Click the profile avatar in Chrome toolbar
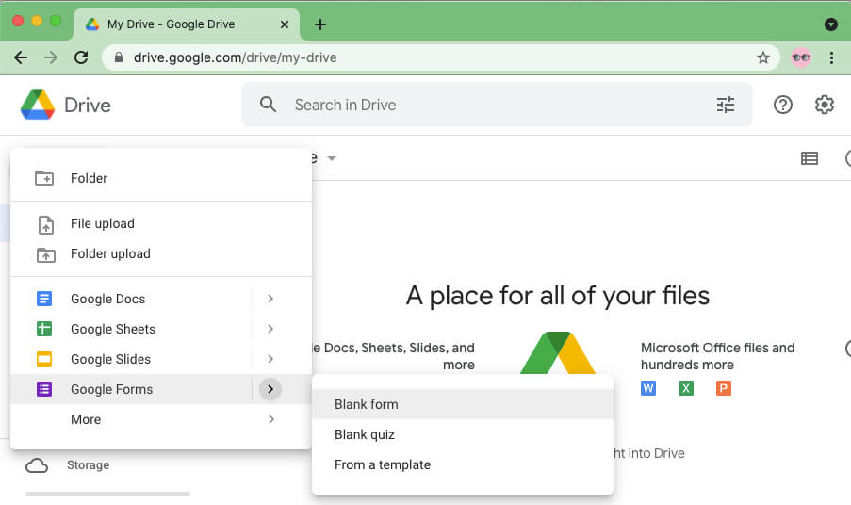The width and height of the screenshot is (851, 505). (x=801, y=57)
